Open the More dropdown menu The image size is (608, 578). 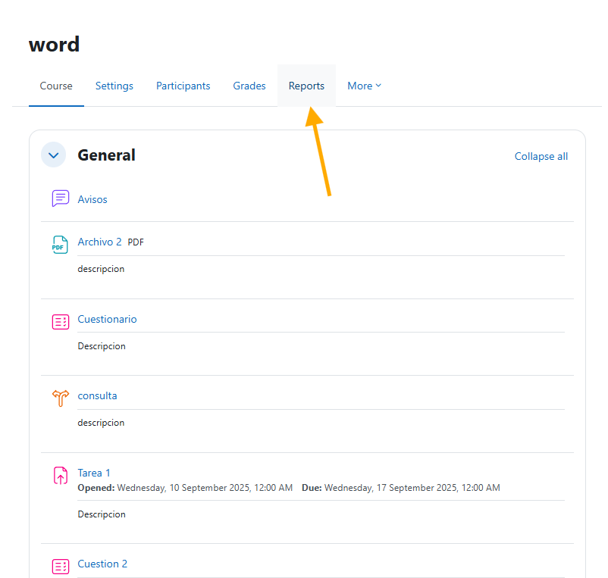coord(364,86)
